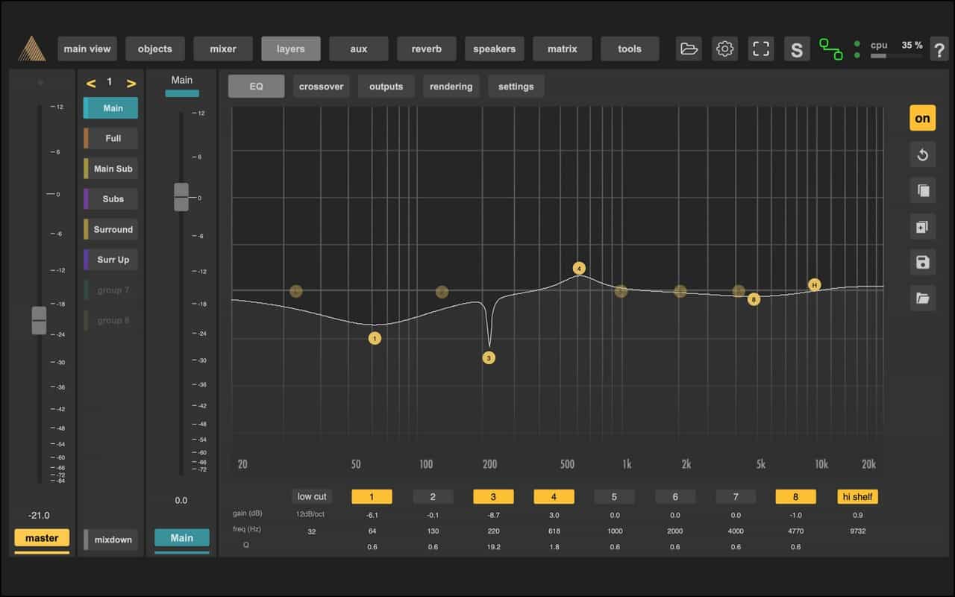Go to the previous layer with the left arrow

(91, 83)
